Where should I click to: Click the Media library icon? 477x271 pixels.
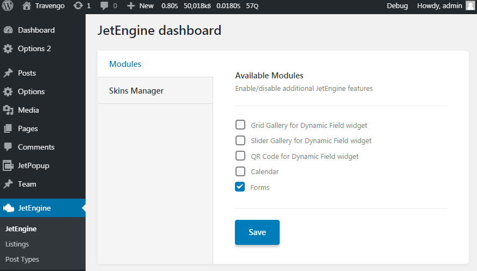(x=8, y=110)
